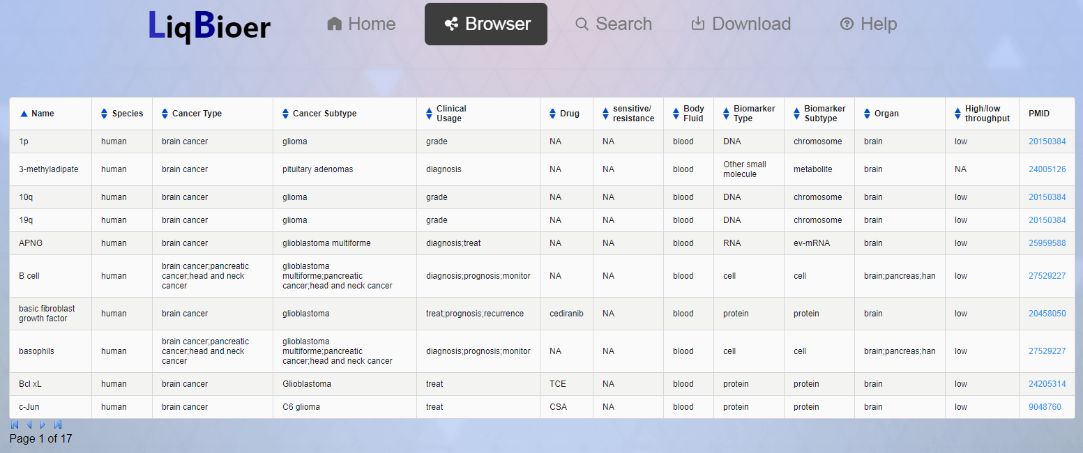Click the Help question-mark icon
This screenshot has width=1083, height=453.
tap(847, 24)
